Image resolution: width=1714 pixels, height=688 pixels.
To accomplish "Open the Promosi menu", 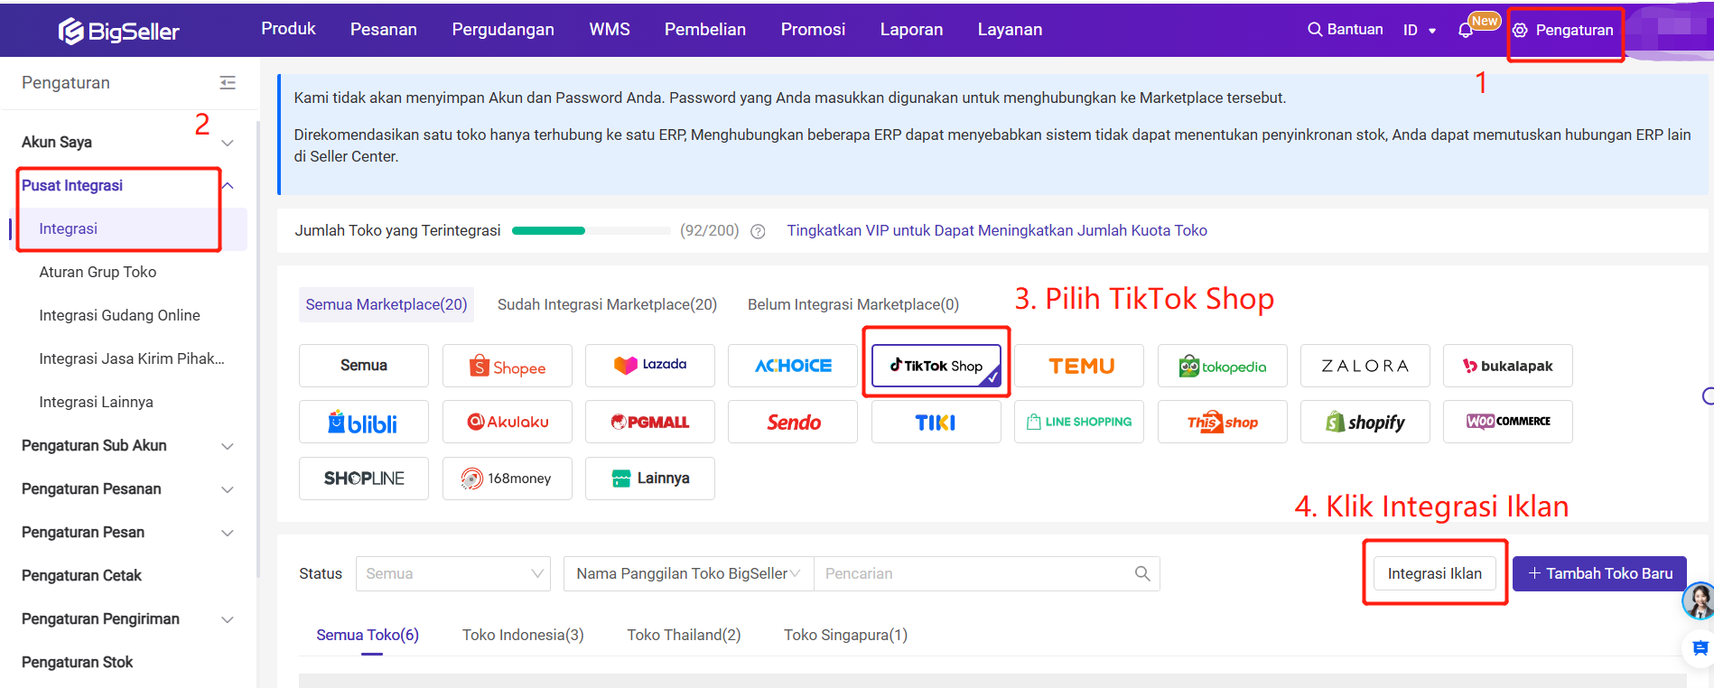I will click(x=813, y=30).
